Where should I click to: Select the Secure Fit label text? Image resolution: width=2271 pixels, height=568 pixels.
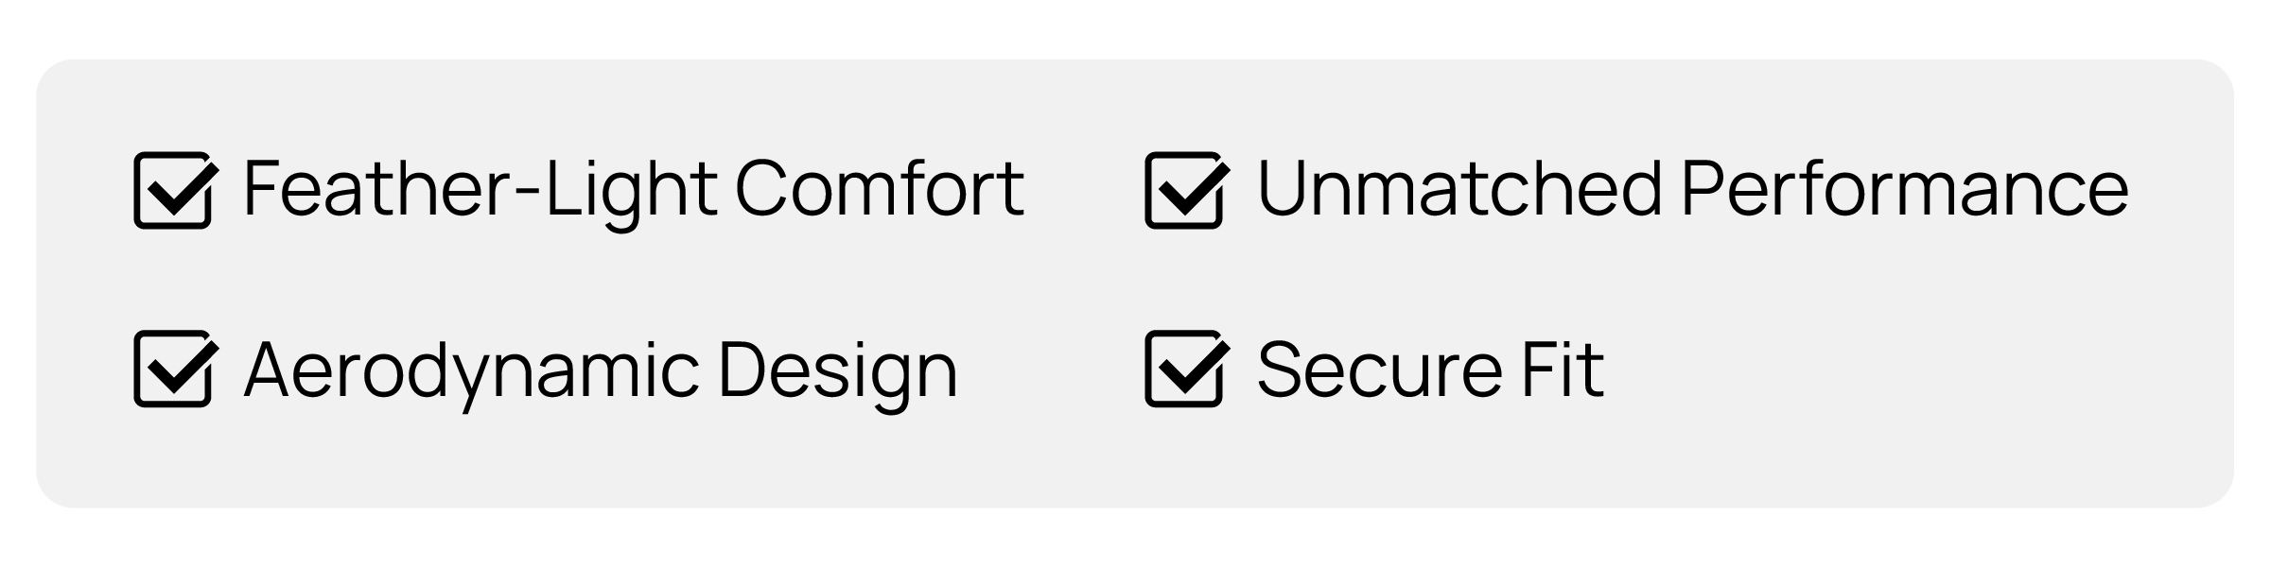coord(1430,370)
